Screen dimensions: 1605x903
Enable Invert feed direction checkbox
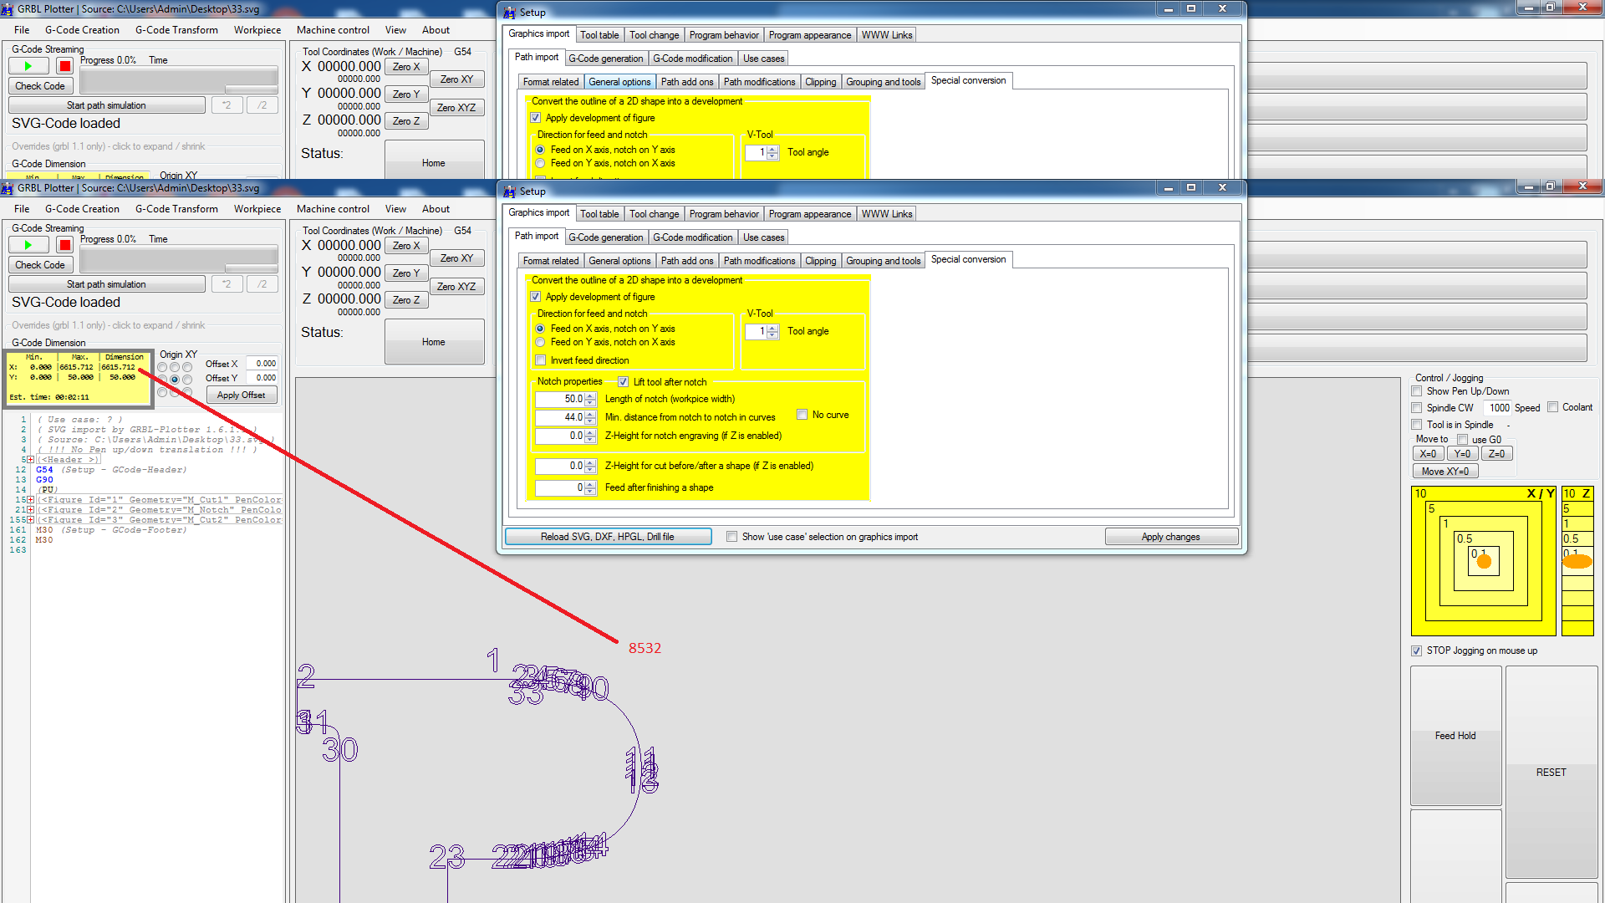(x=541, y=360)
